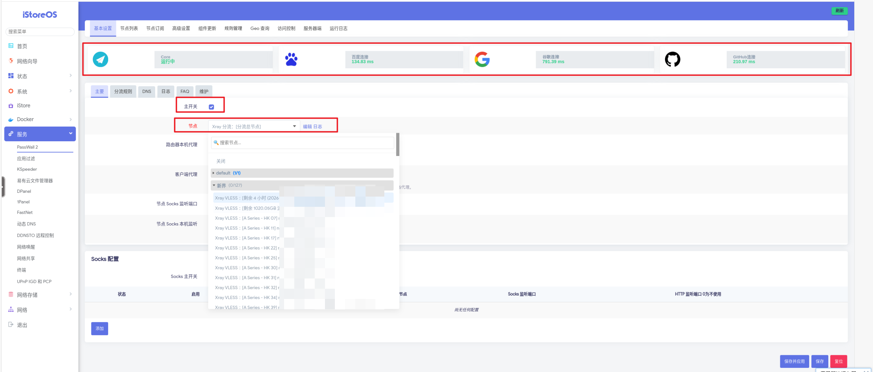
Task: Select the 关闭 option in node list
Action: tap(221, 161)
